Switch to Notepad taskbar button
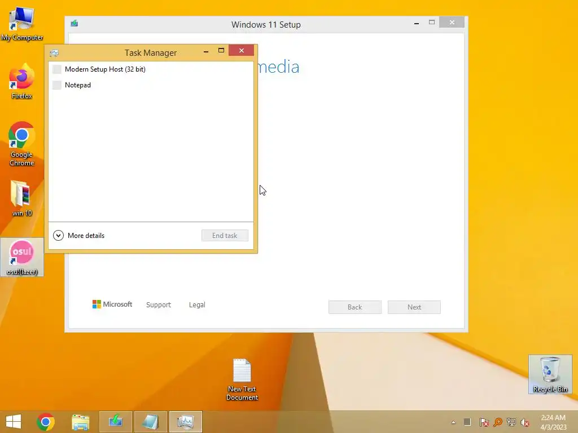This screenshot has height=433, width=578. pyautogui.click(x=150, y=422)
